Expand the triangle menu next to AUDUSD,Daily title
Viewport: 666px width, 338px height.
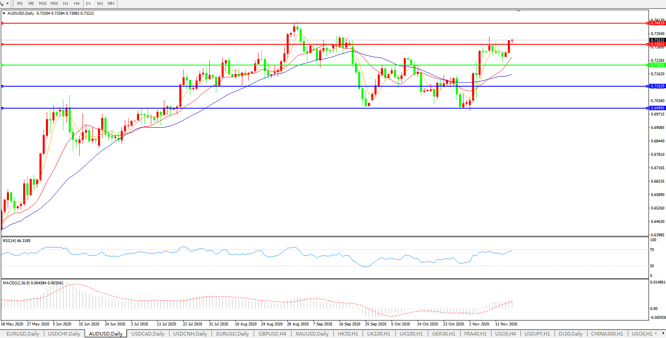[4, 13]
